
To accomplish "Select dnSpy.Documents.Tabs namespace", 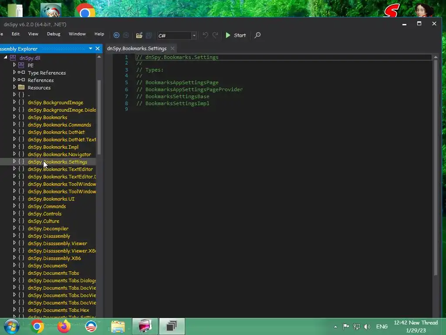I will click(54, 273).
